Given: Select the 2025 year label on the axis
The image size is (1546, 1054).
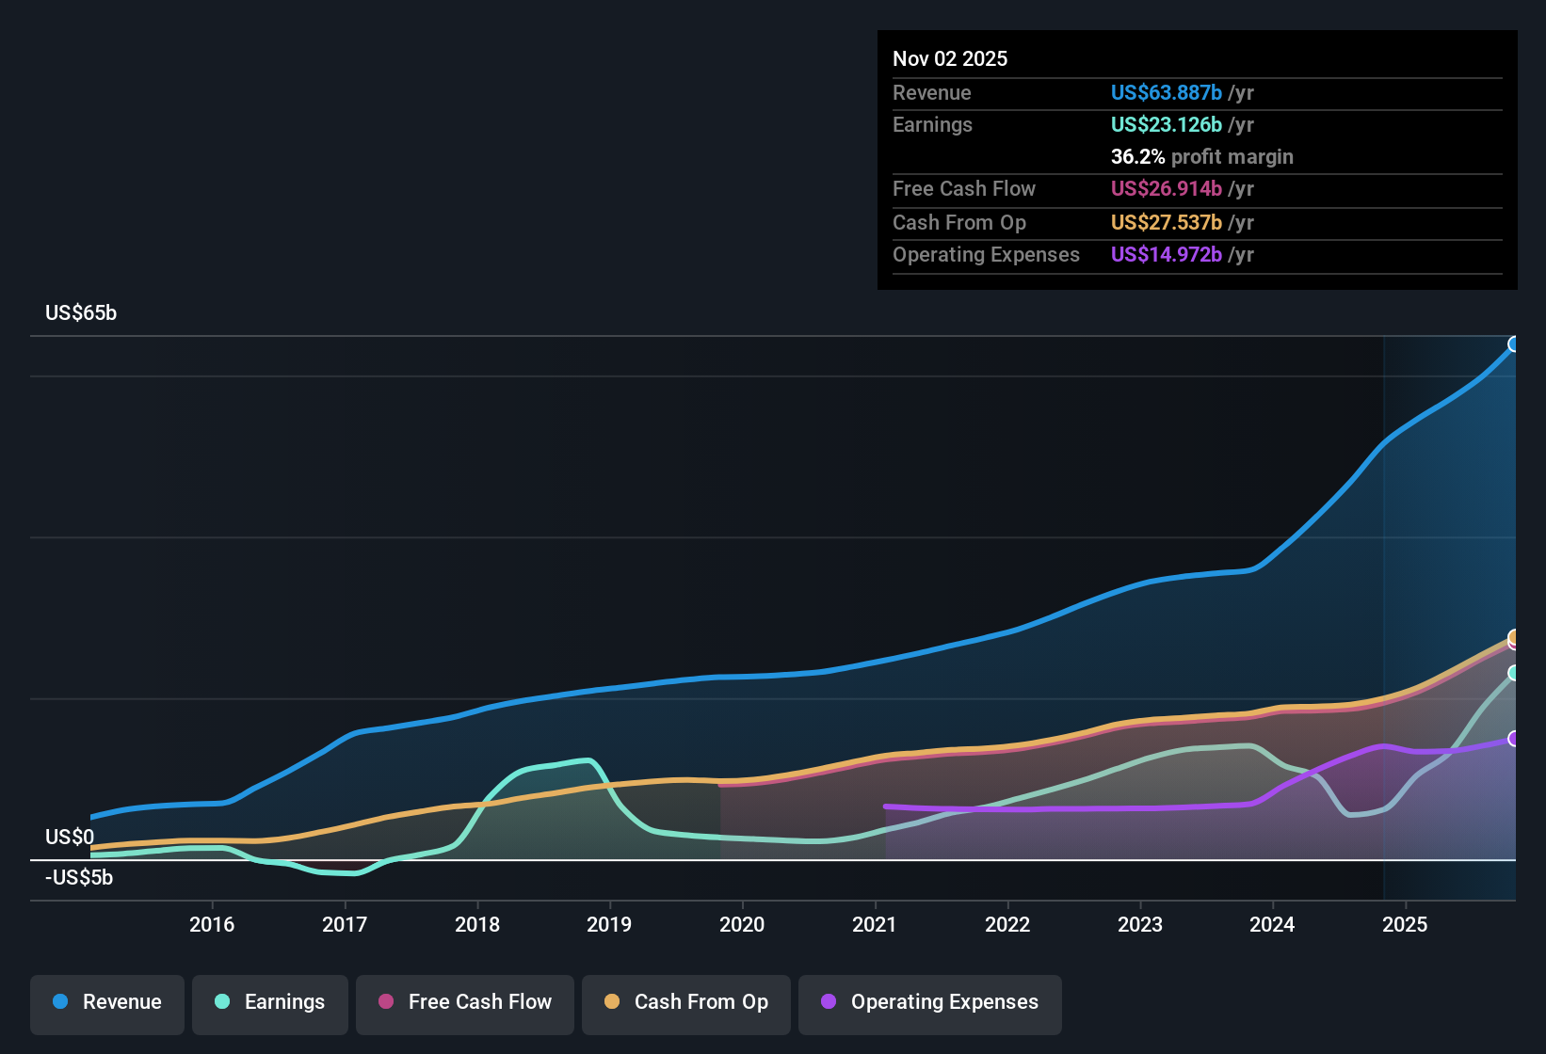Looking at the screenshot, I should [1406, 924].
